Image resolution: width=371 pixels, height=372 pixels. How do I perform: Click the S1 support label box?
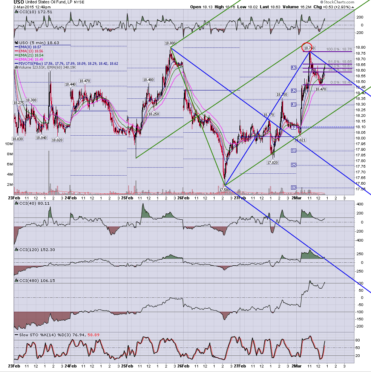tap(294, 150)
